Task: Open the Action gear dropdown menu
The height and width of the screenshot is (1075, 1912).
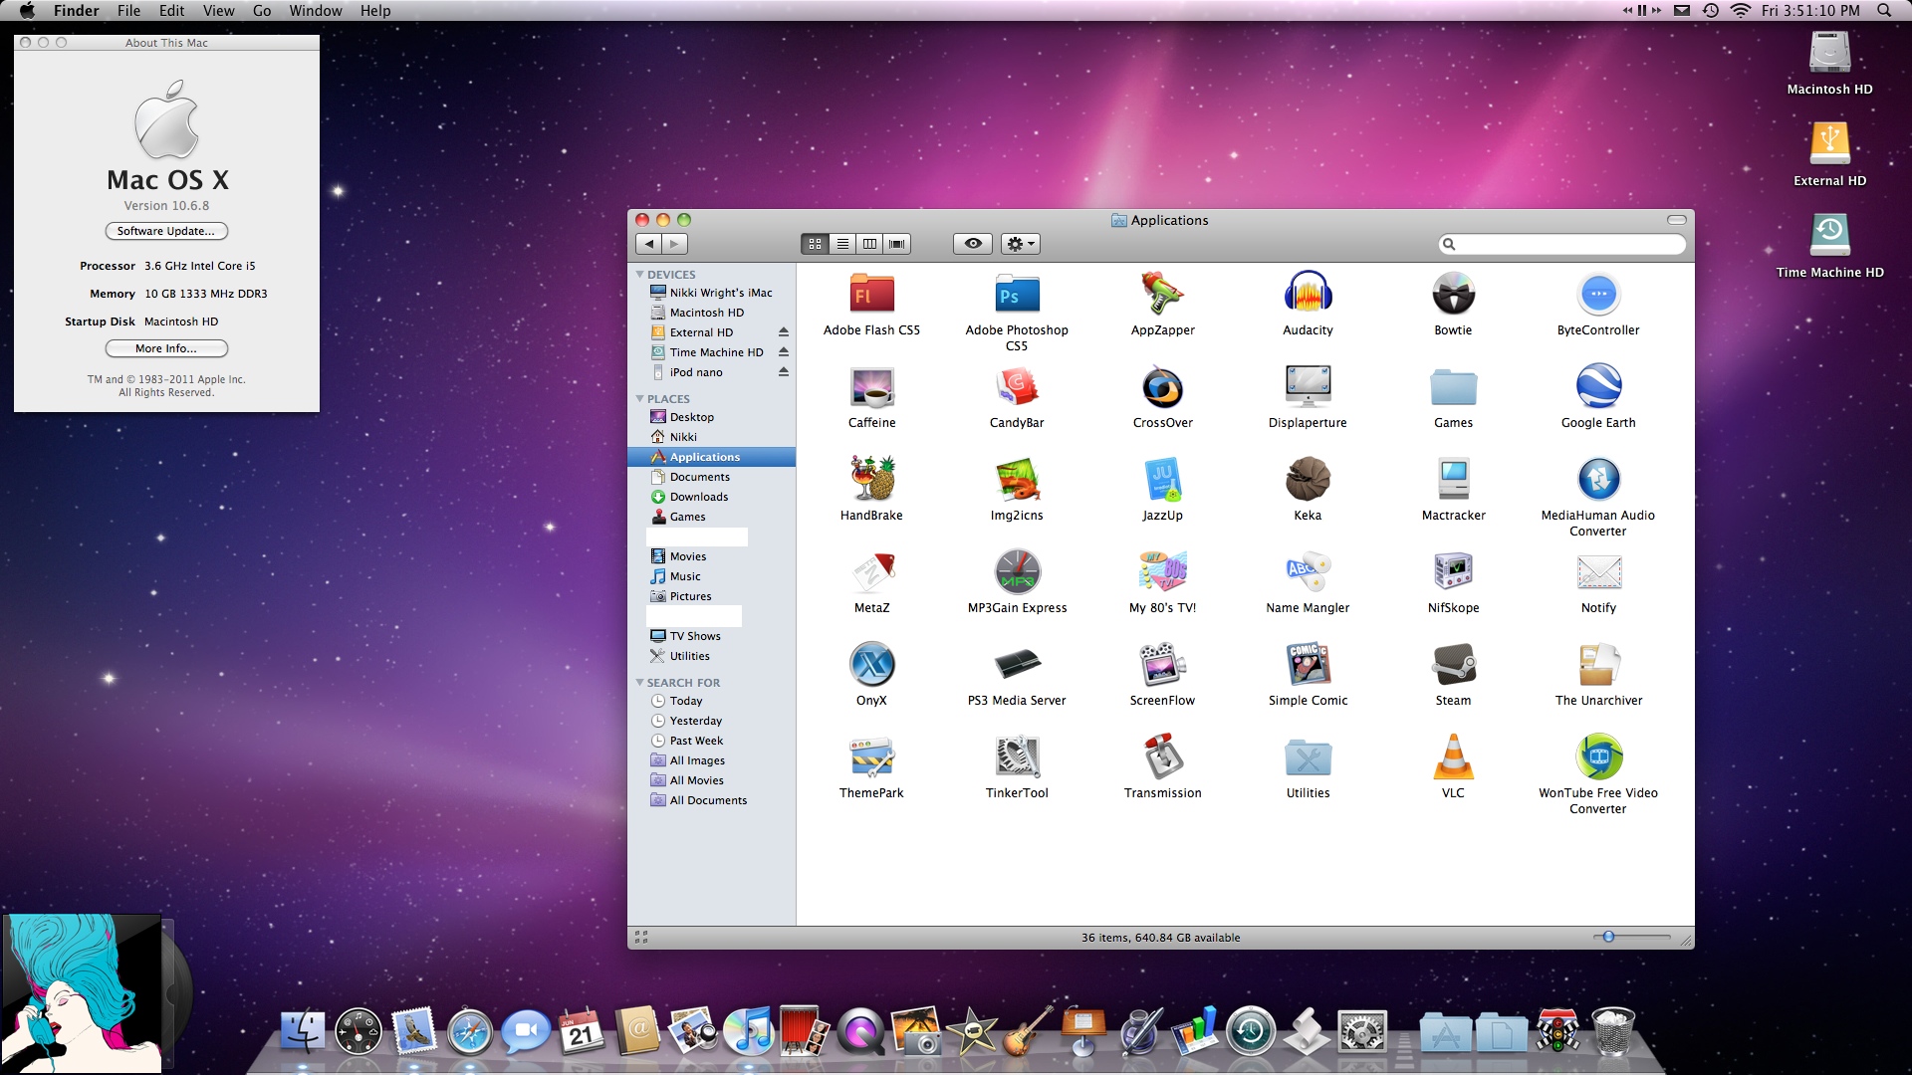Action: coord(1021,244)
